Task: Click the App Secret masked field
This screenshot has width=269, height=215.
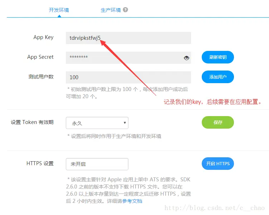Action: [128, 58]
